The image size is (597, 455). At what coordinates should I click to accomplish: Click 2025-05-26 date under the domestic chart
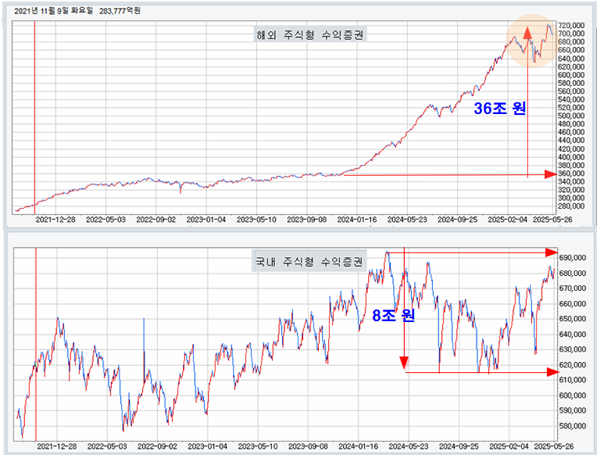[554, 446]
